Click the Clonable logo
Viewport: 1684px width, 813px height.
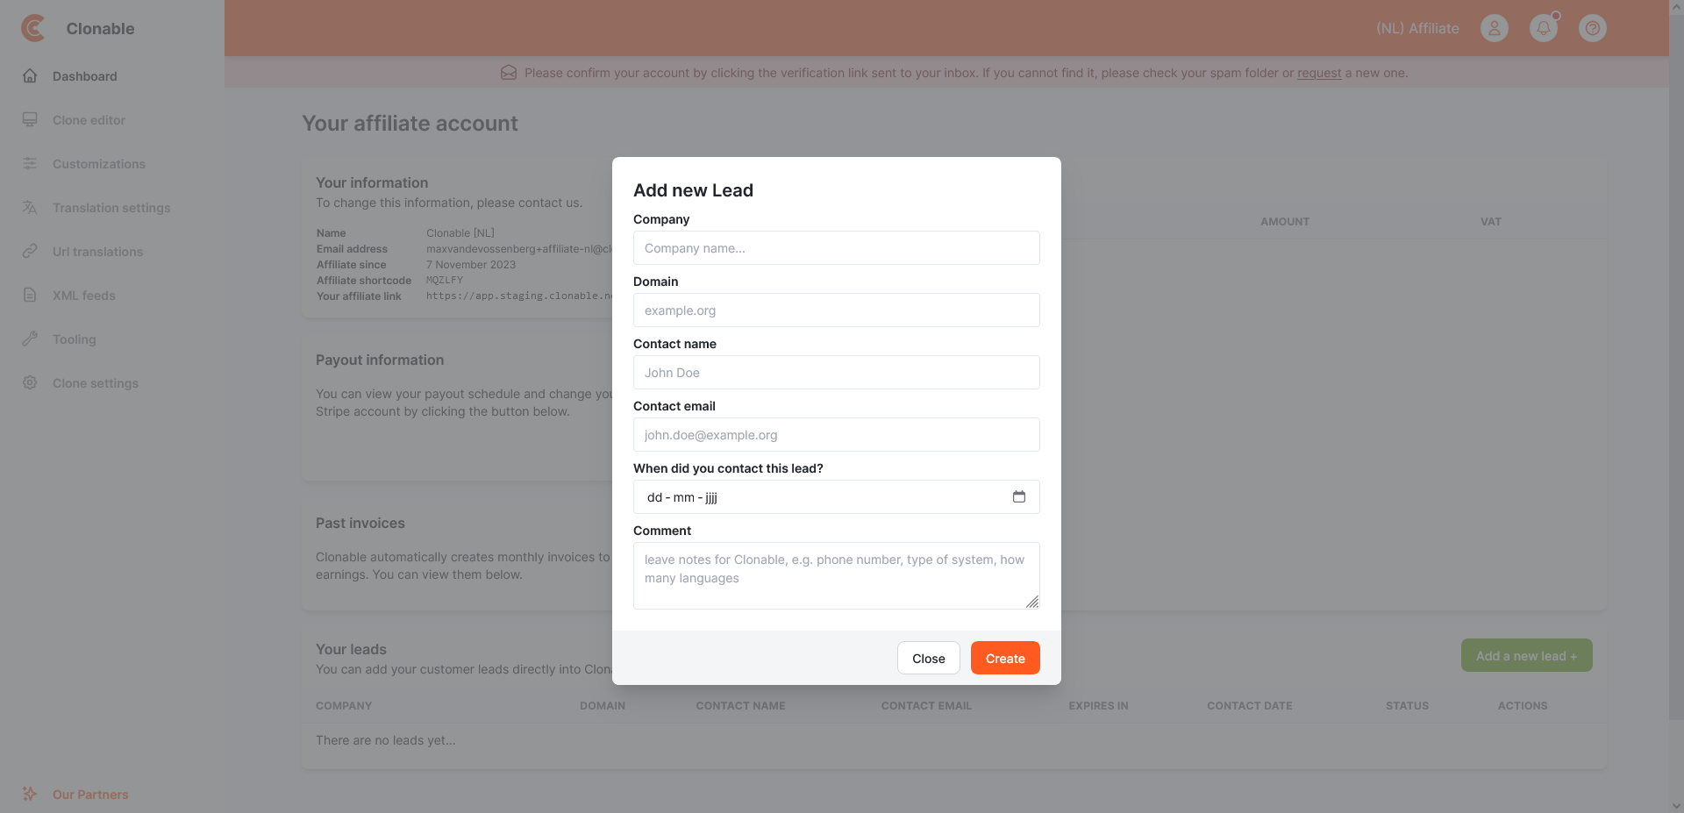pos(32,28)
